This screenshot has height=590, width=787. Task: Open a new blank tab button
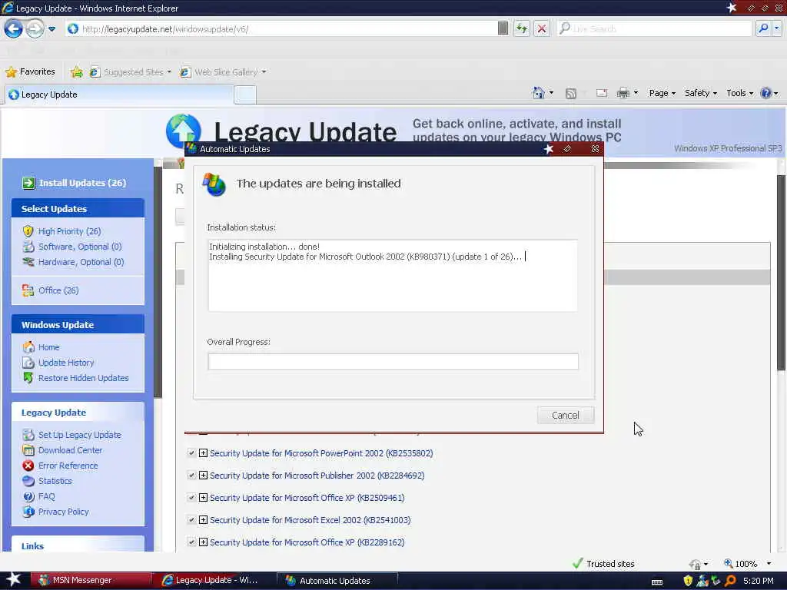[245, 94]
